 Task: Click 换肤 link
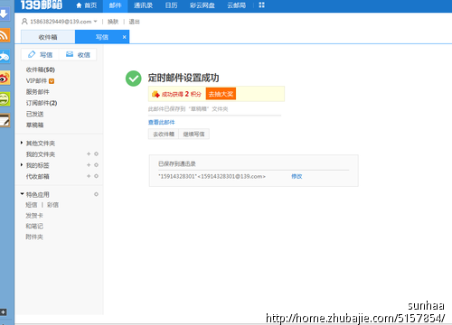pyautogui.click(x=113, y=22)
